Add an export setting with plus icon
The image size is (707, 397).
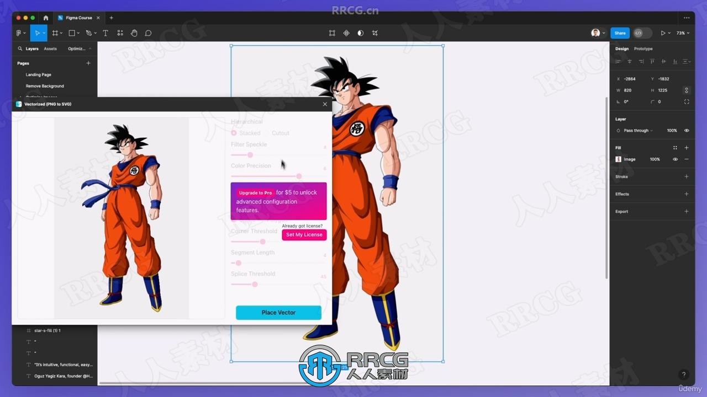[687, 211]
